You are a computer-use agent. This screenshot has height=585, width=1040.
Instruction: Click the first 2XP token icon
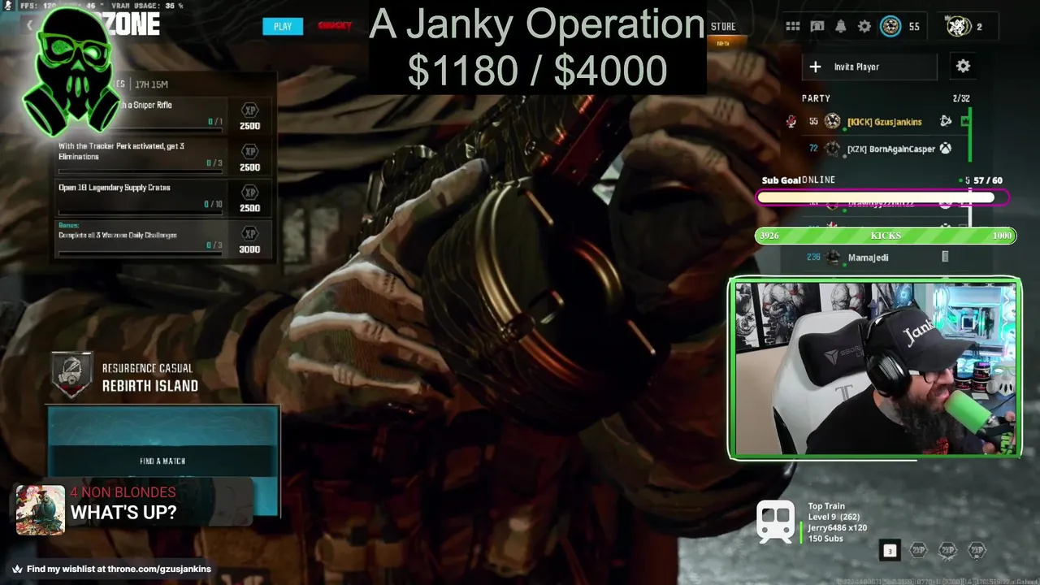click(x=918, y=551)
